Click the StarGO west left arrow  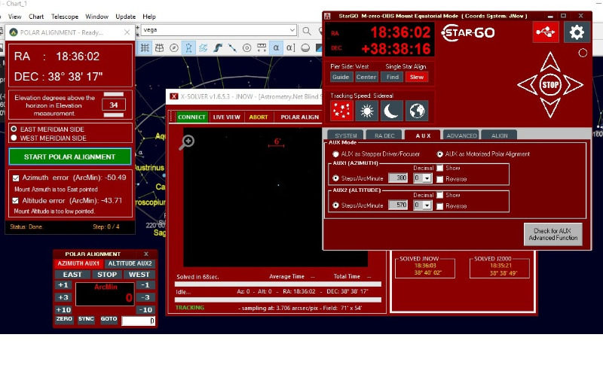click(x=527, y=84)
